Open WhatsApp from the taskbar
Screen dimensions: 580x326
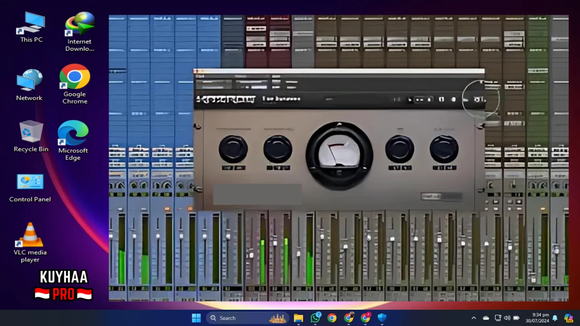[x=315, y=318]
